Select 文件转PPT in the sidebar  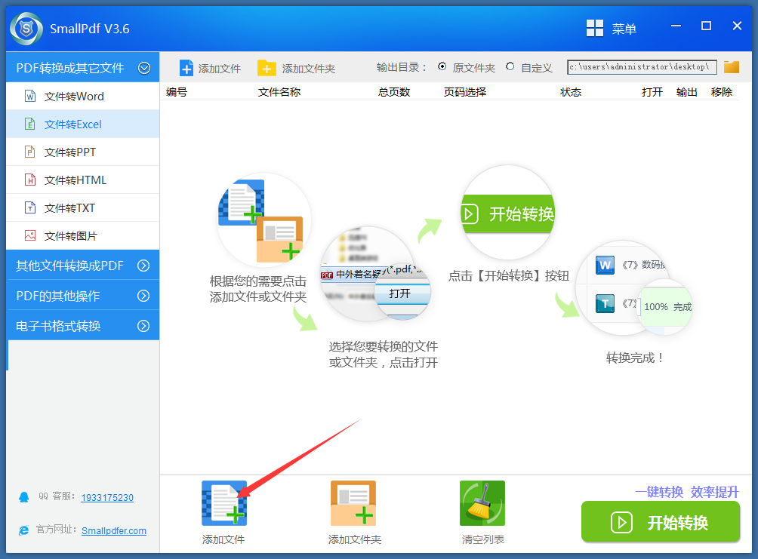[82, 152]
